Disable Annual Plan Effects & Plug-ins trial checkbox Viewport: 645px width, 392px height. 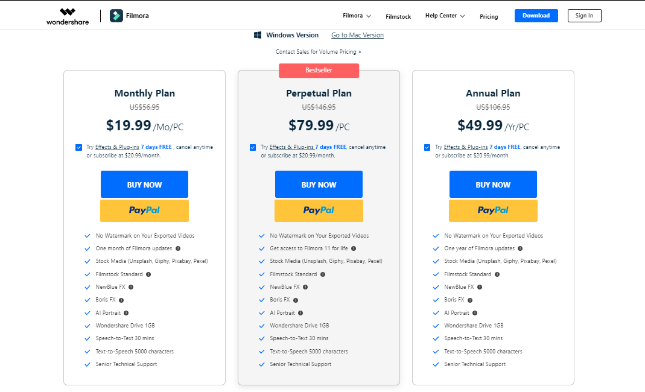(x=427, y=147)
